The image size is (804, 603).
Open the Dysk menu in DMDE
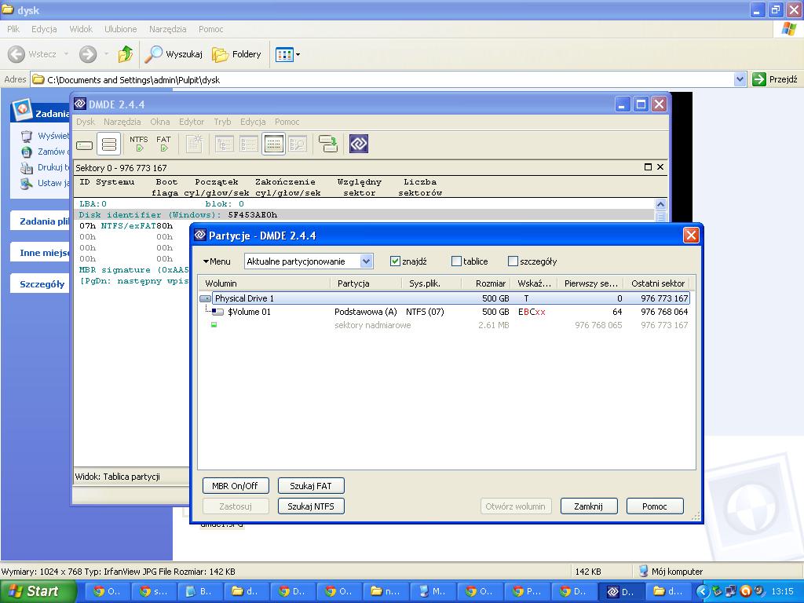click(x=86, y=122)
